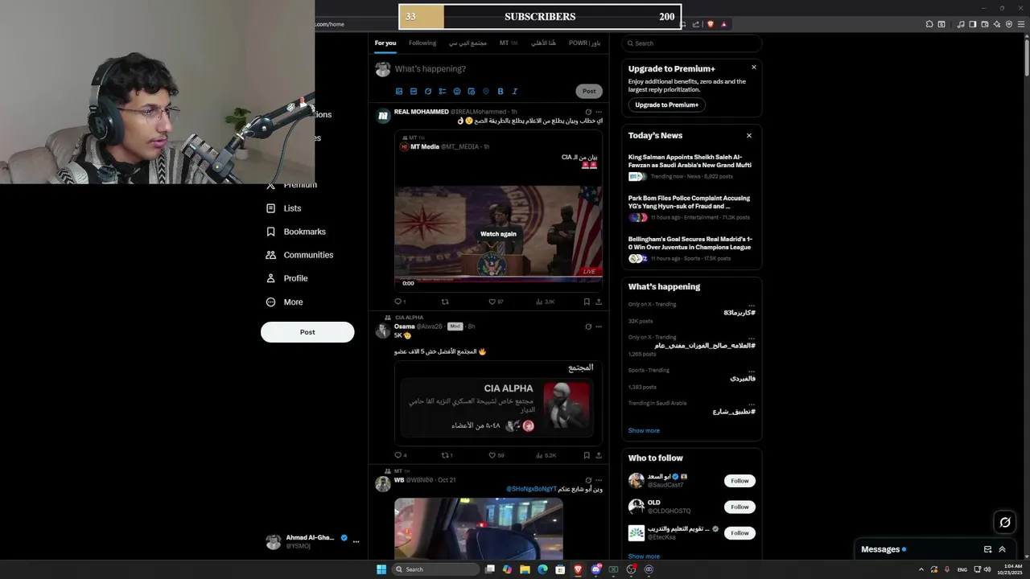Reply to Osama's 5K post
The width and height of the screenshot is (1030, 579).
coord(398,455)
